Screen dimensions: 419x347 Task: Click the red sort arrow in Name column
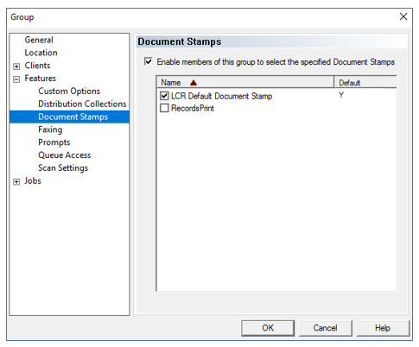[194, 83]
